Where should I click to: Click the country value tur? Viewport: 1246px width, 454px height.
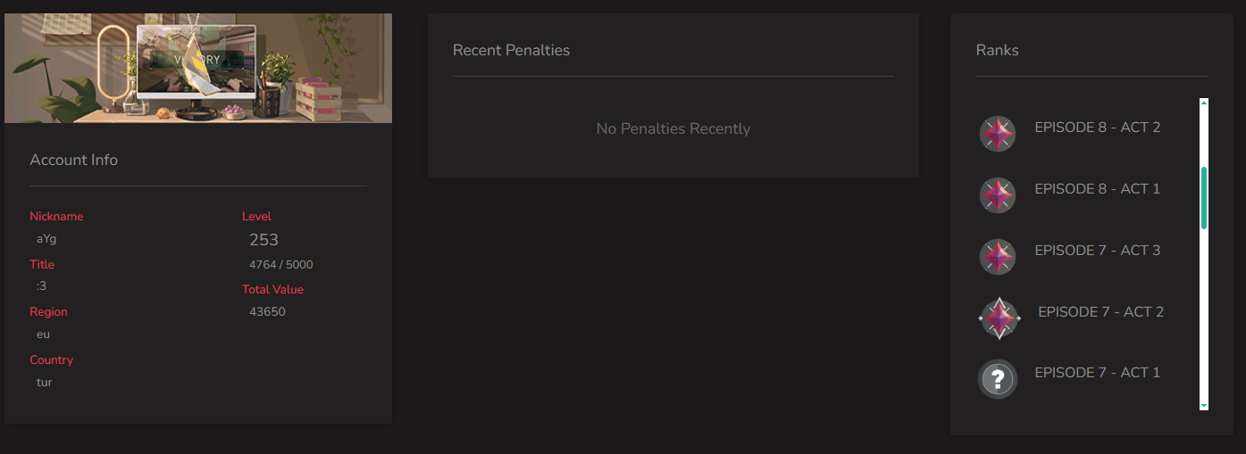pyautogui.click(x=45, y=383)
